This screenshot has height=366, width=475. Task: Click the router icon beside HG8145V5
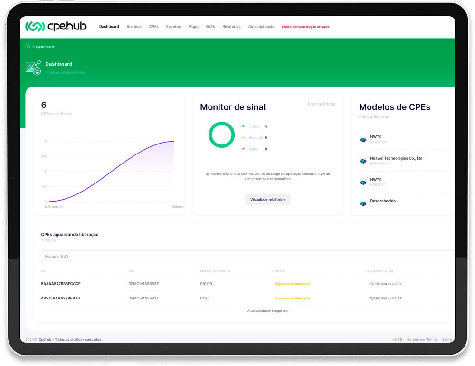[x=363, y=139]
